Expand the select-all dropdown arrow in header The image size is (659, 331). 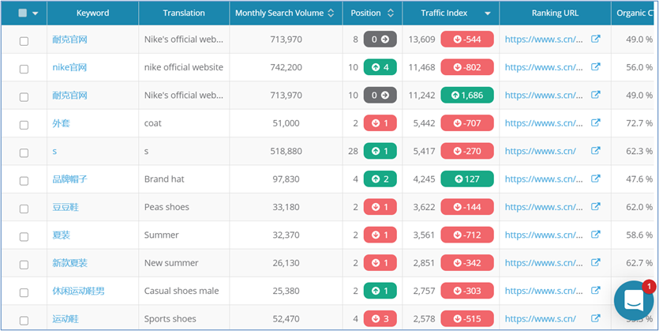[x=35, y=13]
